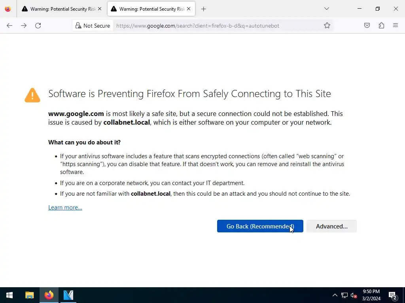Click Go Back (Recommended) button
This screenshot has width=405, height=303.
coord(260,226)
